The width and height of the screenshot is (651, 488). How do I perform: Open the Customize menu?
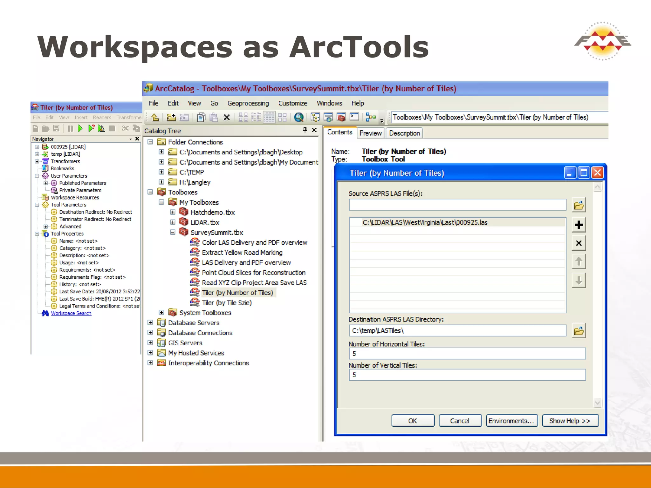(x=293, y=103)
